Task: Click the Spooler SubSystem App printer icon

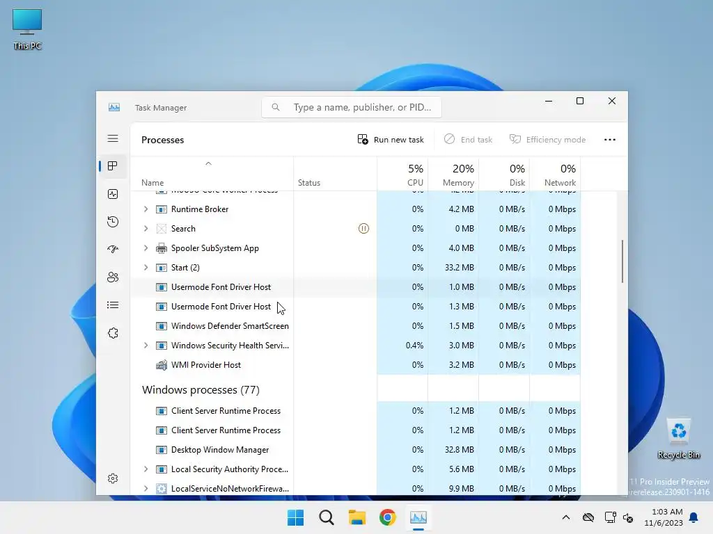Action: (162, 248)
